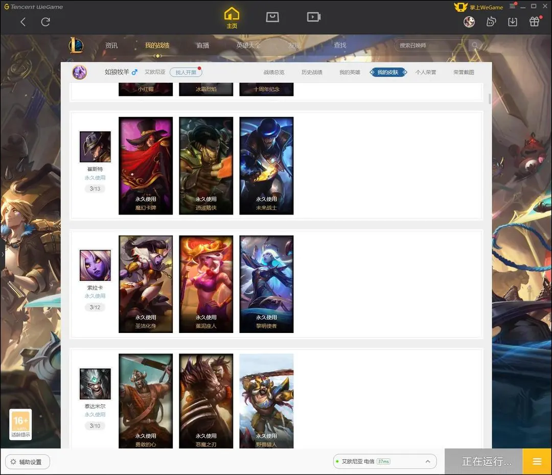Open the 我的战绩 menu
This screenshot has width=552, height=475.
click(x=157, y=45)
